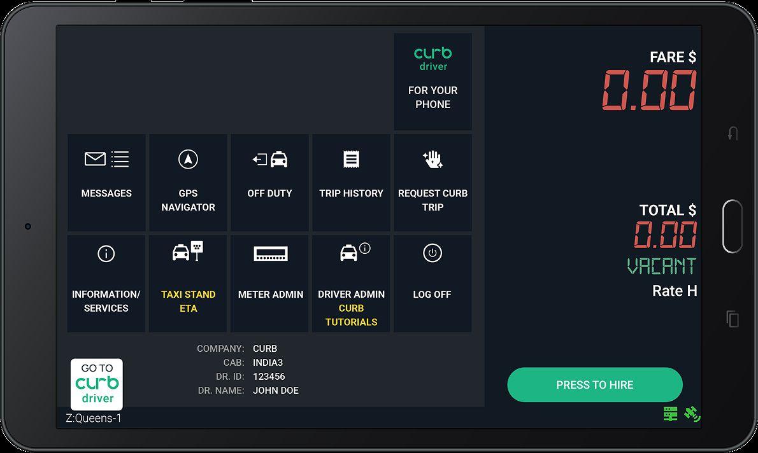
Task: Tap the tablet's back navigation icon
Action: 733,134
